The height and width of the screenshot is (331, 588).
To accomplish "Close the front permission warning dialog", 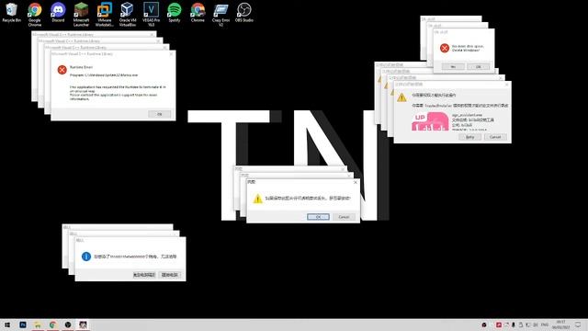I will [x=506, y=85].
